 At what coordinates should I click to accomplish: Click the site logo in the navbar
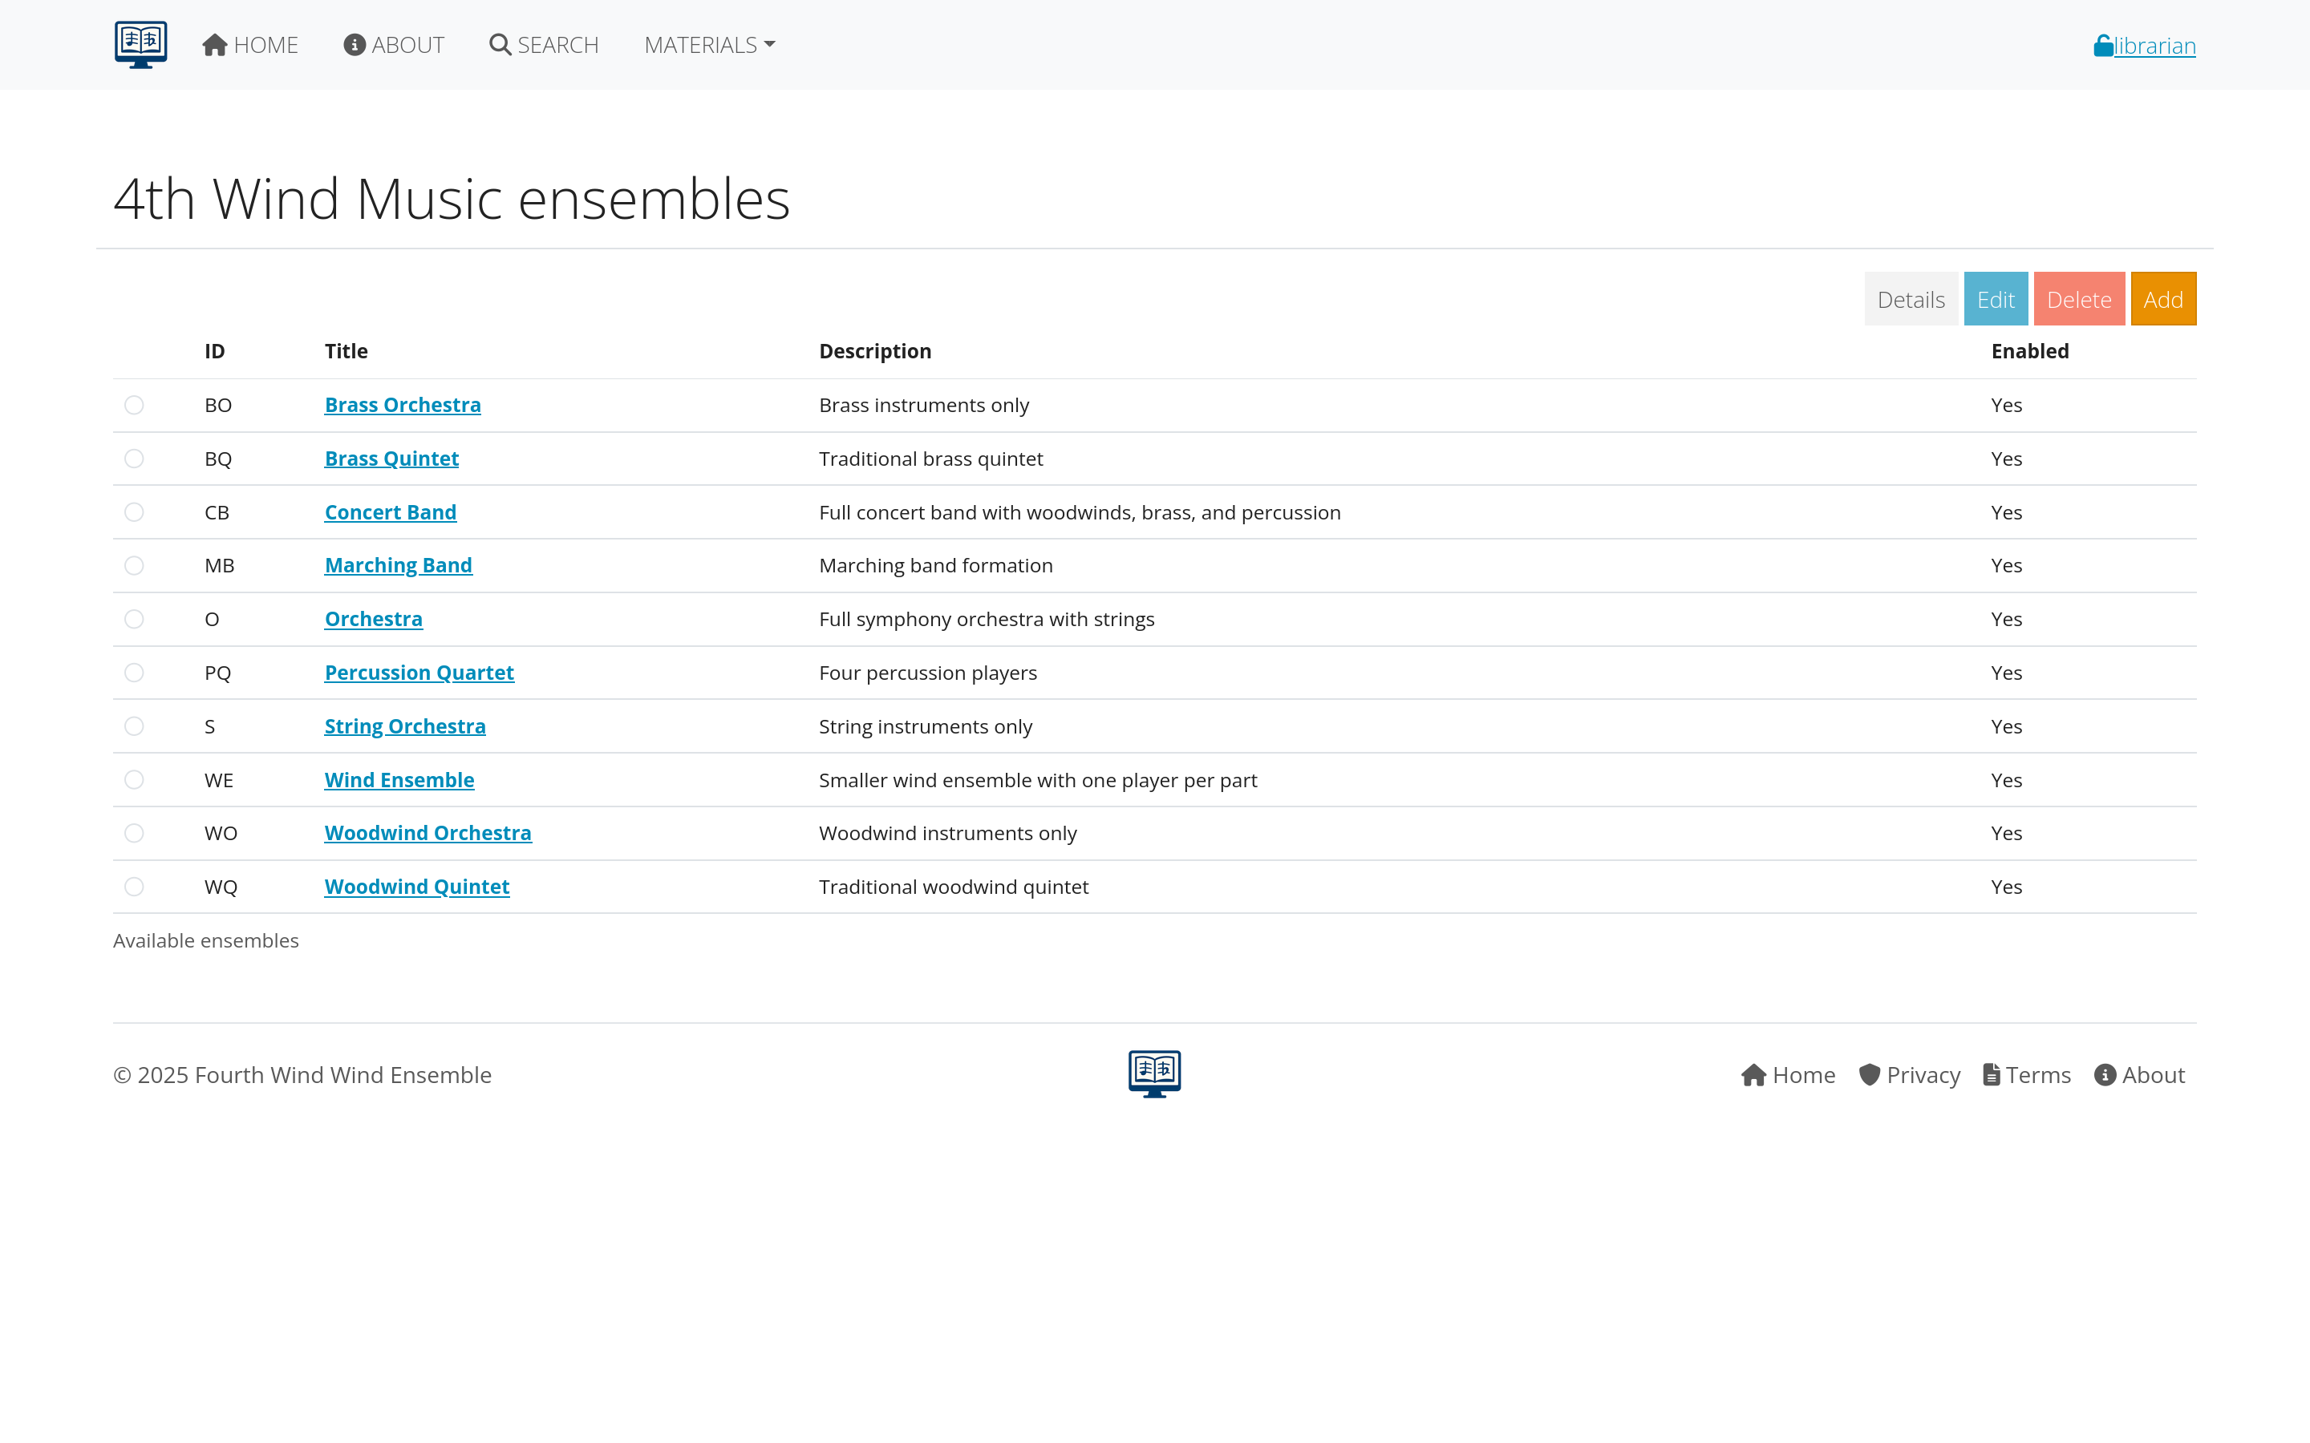pos(140,44)
